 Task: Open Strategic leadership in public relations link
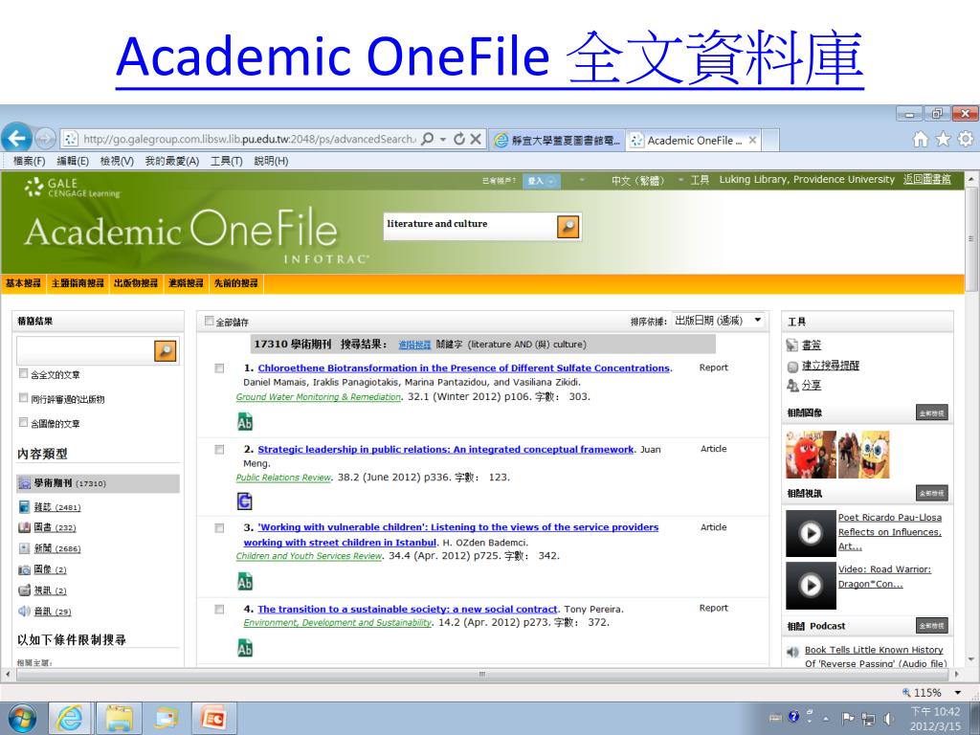446,450
